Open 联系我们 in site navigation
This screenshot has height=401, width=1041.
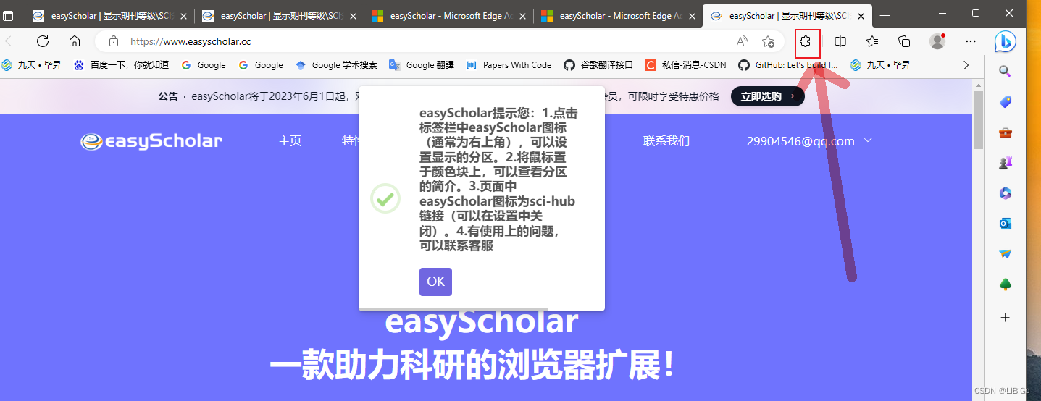[x=666, y=141]
